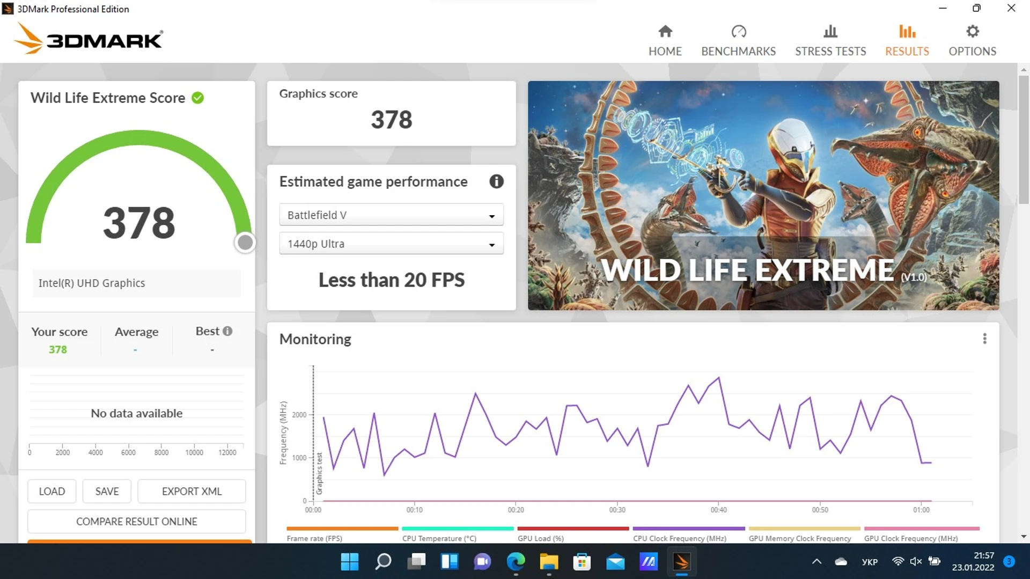Launch Microsoft Edge from the taskbar
Screen dimensions: 1030x579
tap(516, 561)
